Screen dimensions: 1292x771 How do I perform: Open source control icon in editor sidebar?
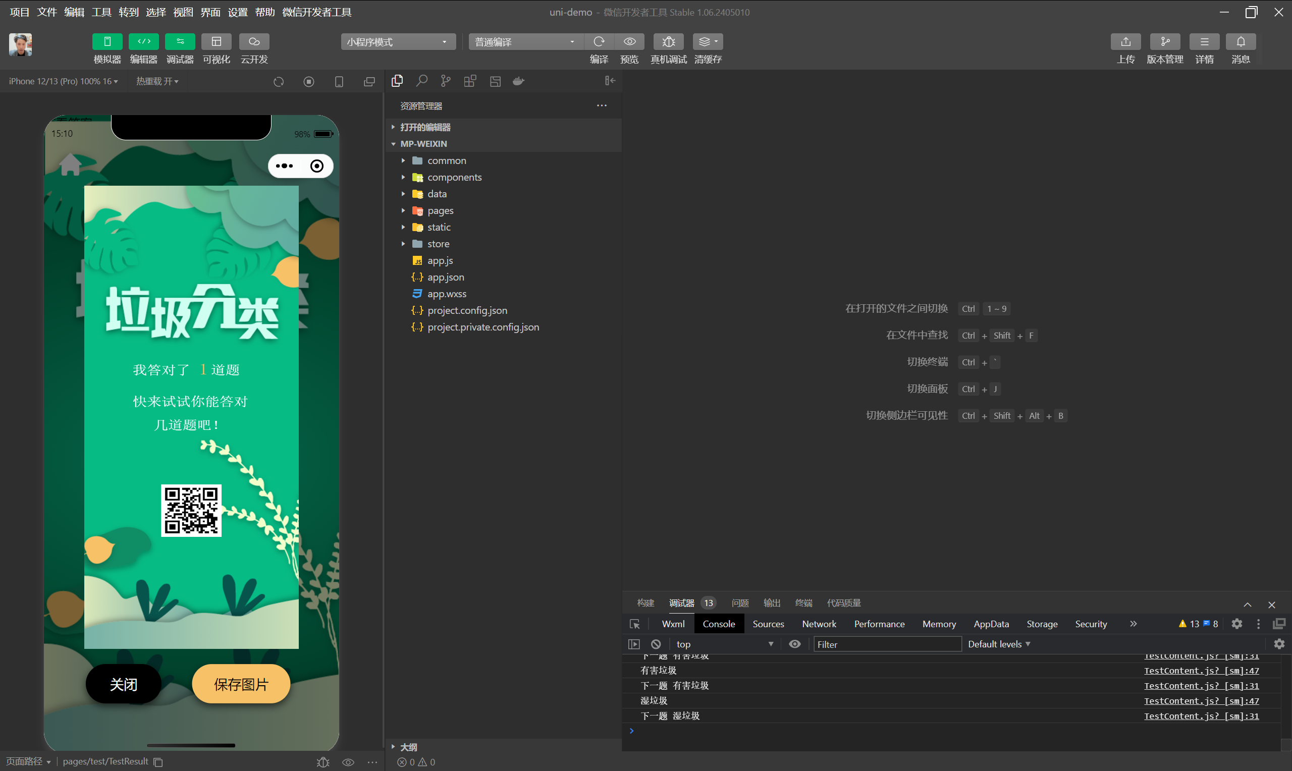click(445, 81)
